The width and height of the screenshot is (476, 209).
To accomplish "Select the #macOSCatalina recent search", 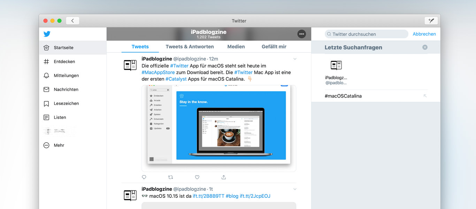I will (376, 96).
